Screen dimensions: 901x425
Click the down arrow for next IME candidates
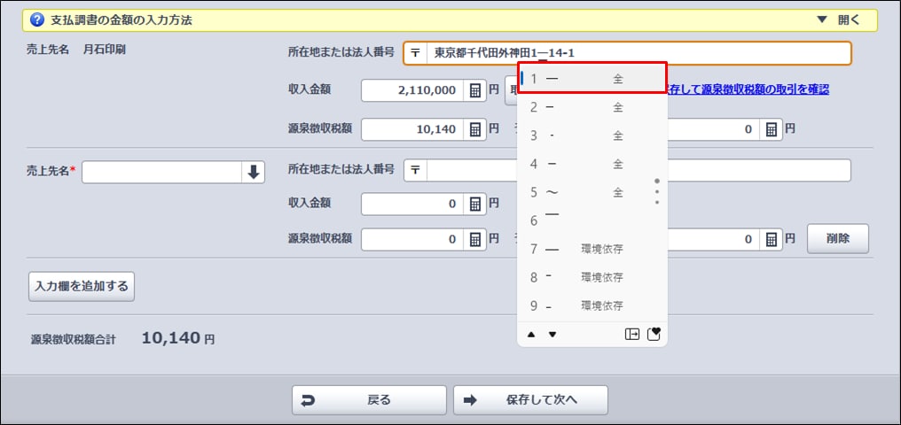click(x=552, y=334)
